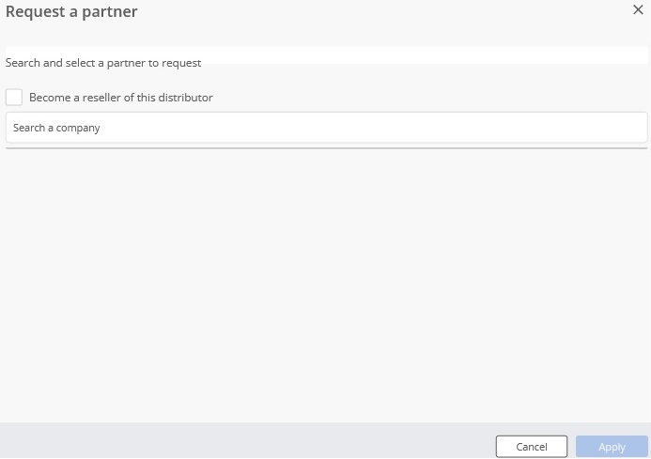Apply the partner request

(x=612, y=447)
